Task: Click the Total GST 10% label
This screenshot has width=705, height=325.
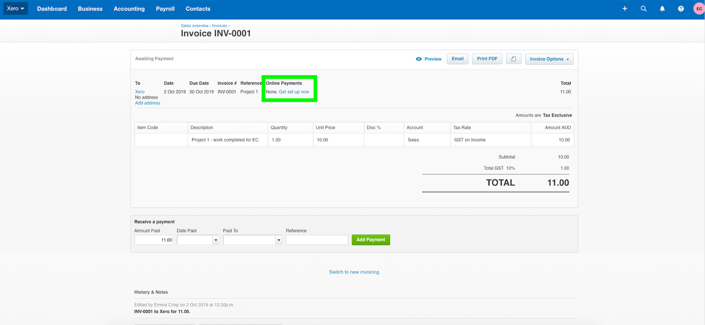Action: (499, 168)
